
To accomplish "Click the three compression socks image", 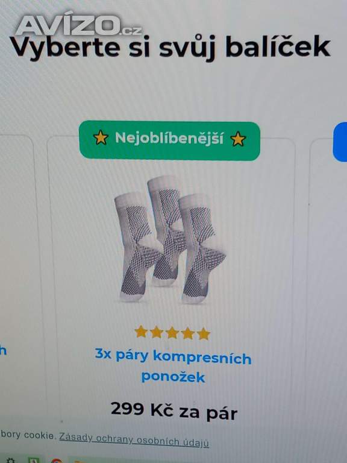I will click(x=170, y=239).
